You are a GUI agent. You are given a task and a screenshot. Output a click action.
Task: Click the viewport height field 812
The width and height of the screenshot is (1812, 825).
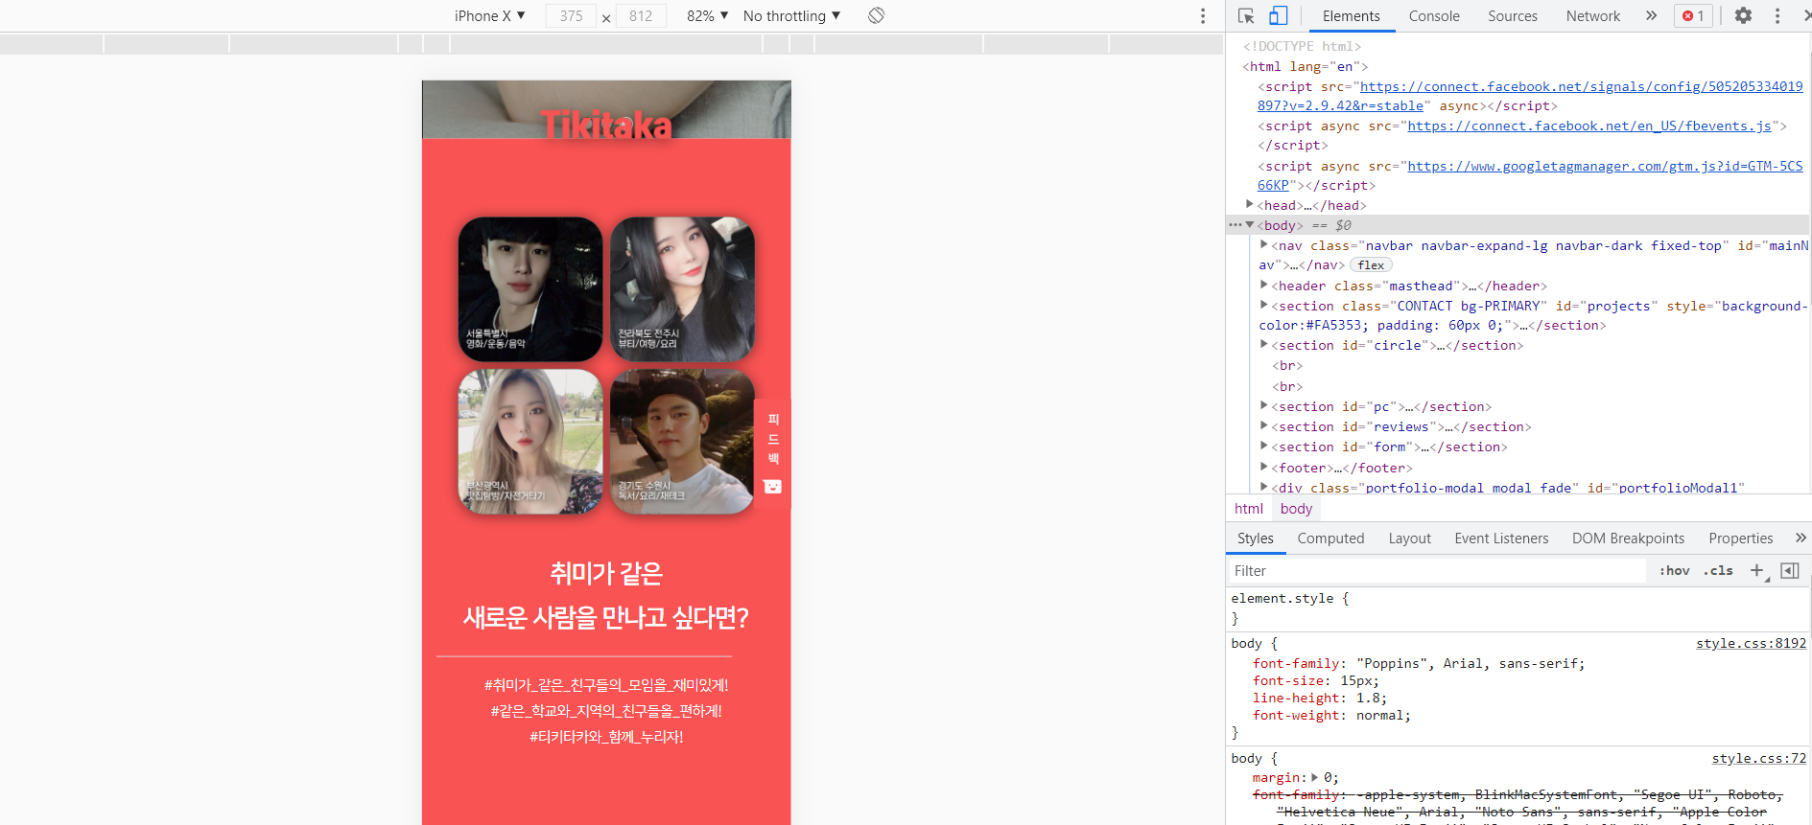tap(641, 16)
